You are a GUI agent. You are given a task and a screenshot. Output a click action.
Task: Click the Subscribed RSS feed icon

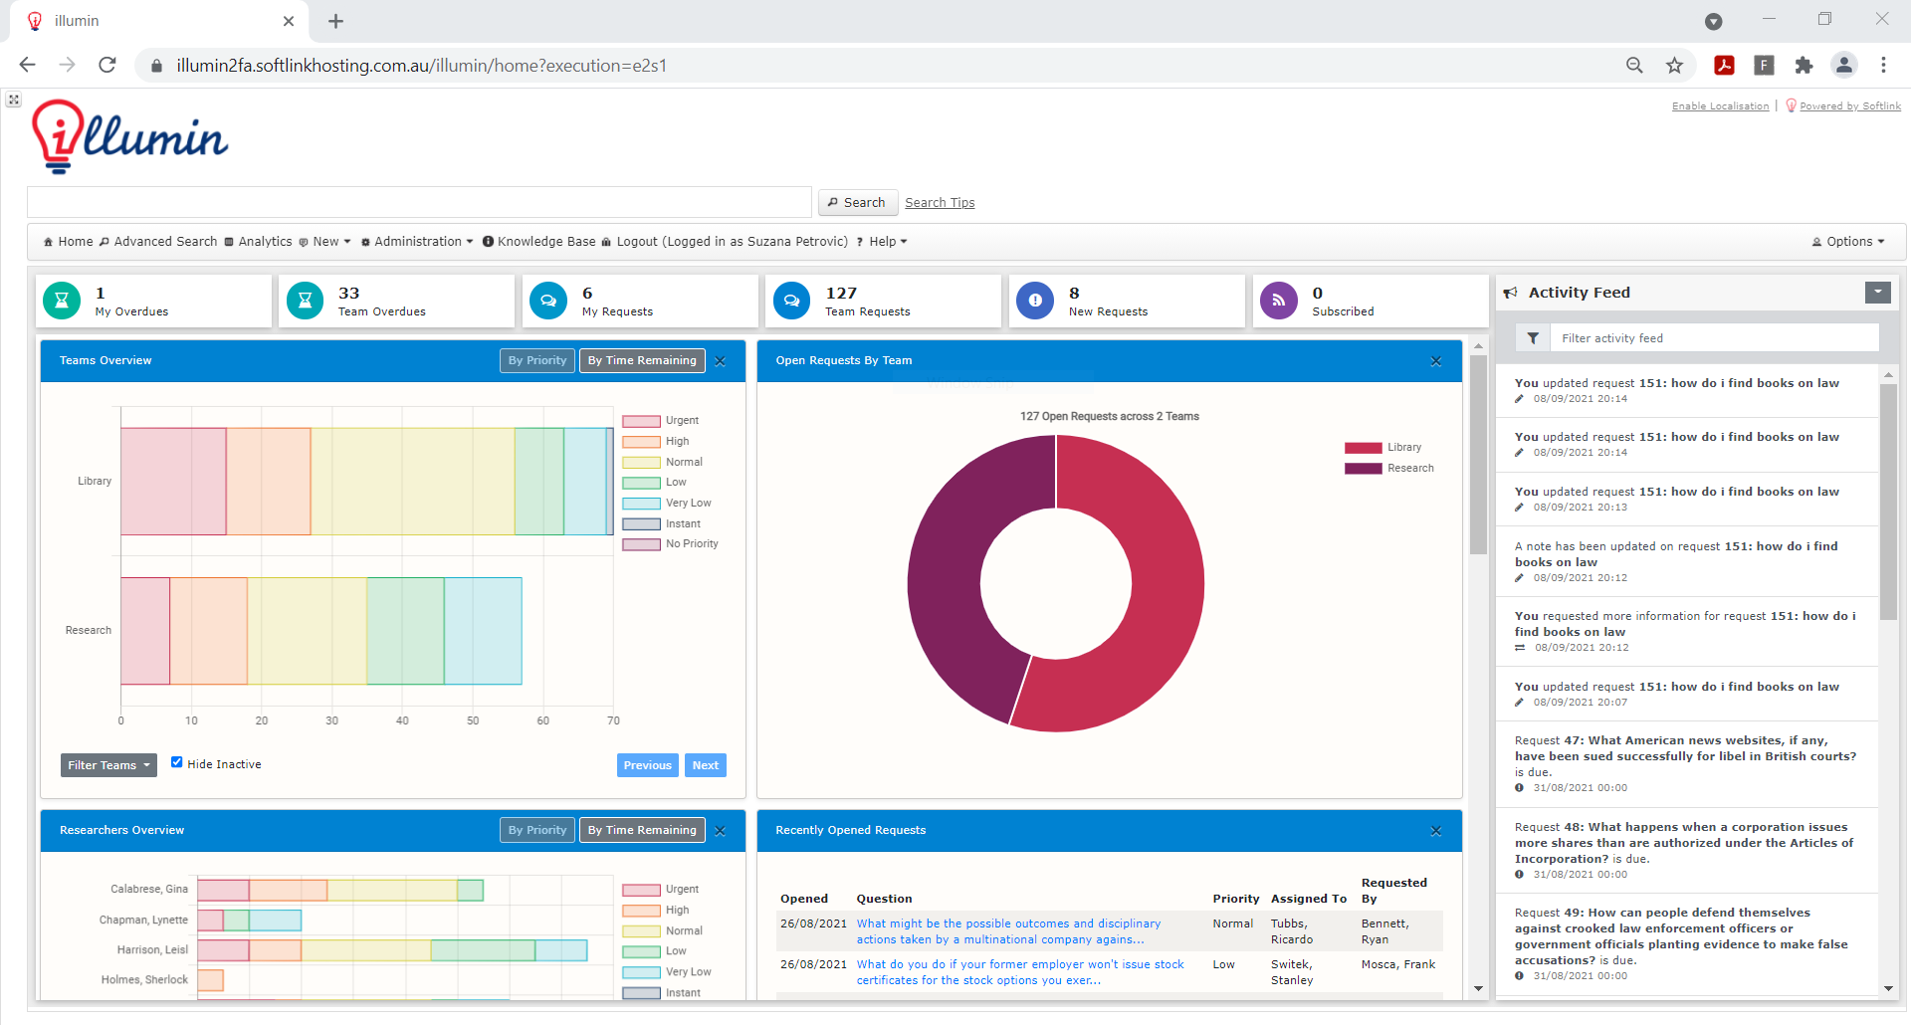pyautogui.click(x=1278, y=300)
